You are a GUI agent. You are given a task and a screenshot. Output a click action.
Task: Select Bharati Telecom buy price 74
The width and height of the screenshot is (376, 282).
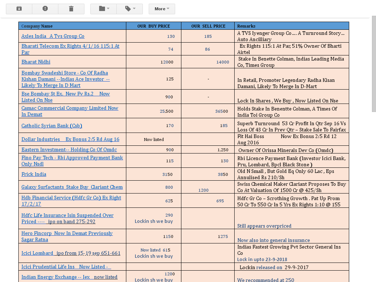click(170, 50)
